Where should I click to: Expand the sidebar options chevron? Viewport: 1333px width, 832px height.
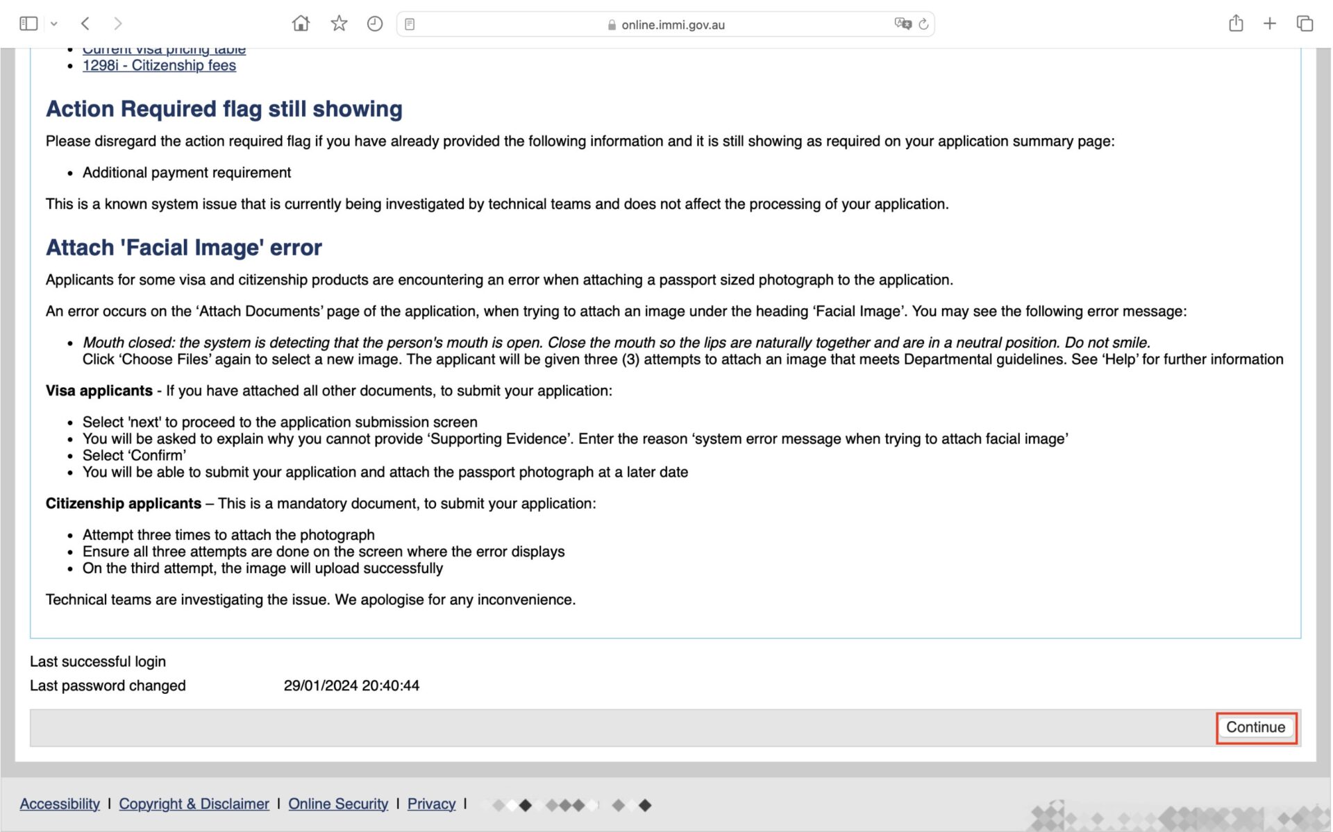pyautogui.click(x=54, y=24)
